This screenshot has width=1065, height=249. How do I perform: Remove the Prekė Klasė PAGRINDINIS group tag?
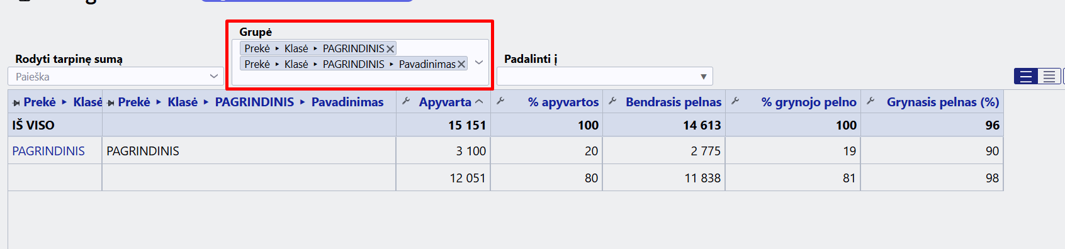click(390, 49)
